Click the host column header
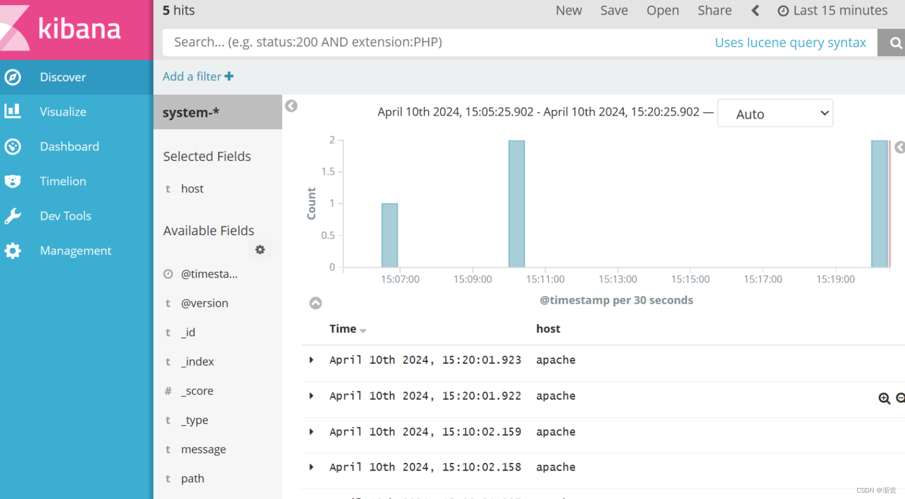 (548, 329)
